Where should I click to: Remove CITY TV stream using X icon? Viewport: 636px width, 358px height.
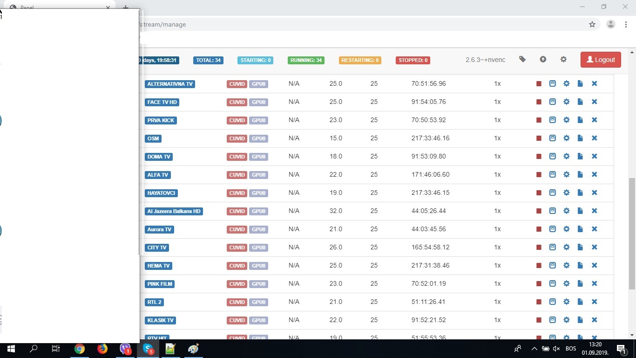click(x=594, y=247)
